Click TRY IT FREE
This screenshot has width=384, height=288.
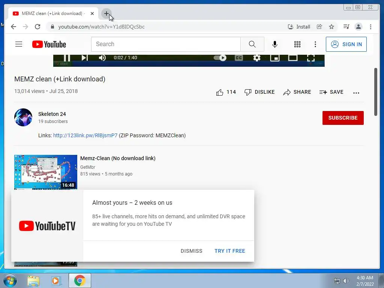point(230,251)
